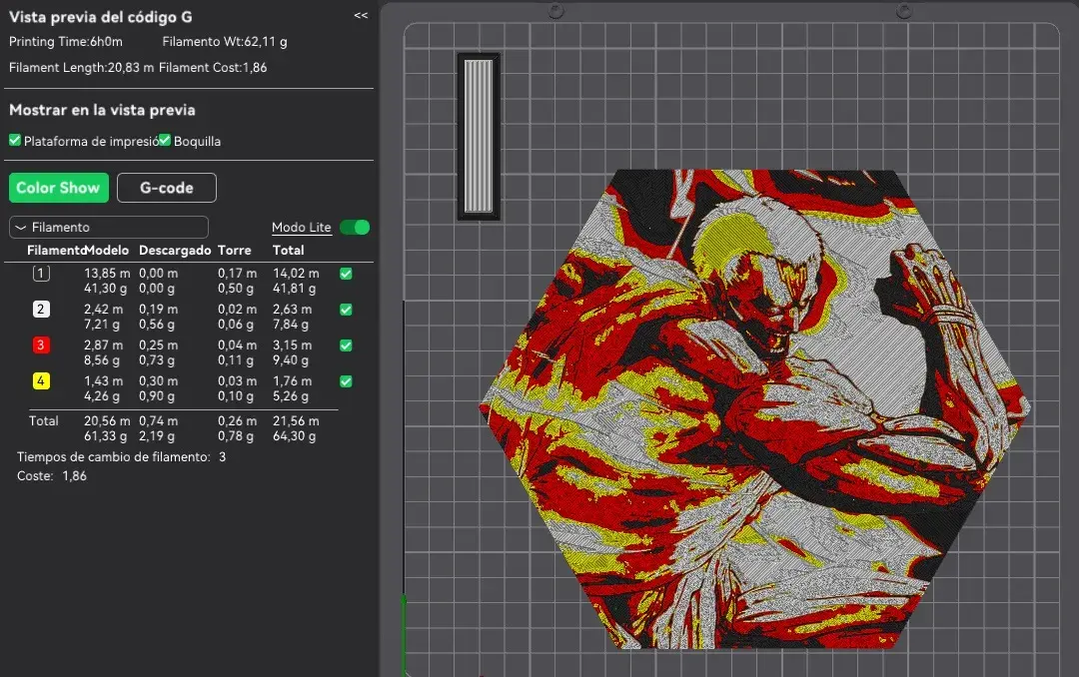The height and width of the screenshot is (677, 1079).
Task: Click the 14,02 m total for filament 1
Action: click(296, 274)
